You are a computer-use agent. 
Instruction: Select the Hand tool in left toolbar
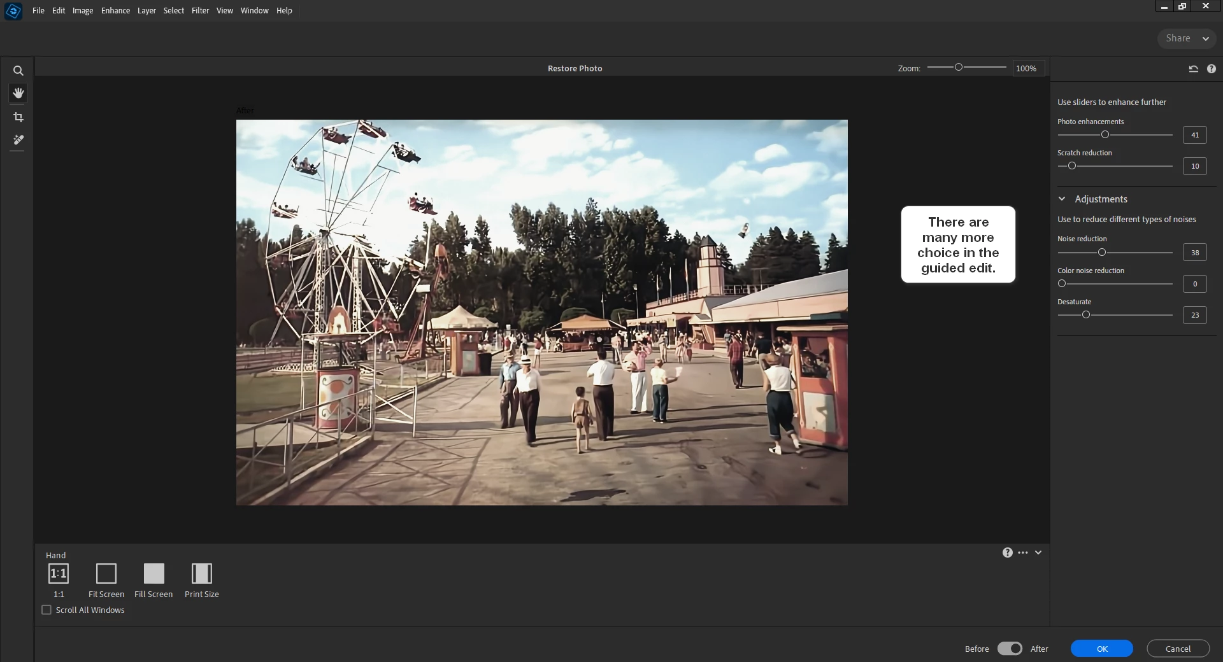(18, 94)
